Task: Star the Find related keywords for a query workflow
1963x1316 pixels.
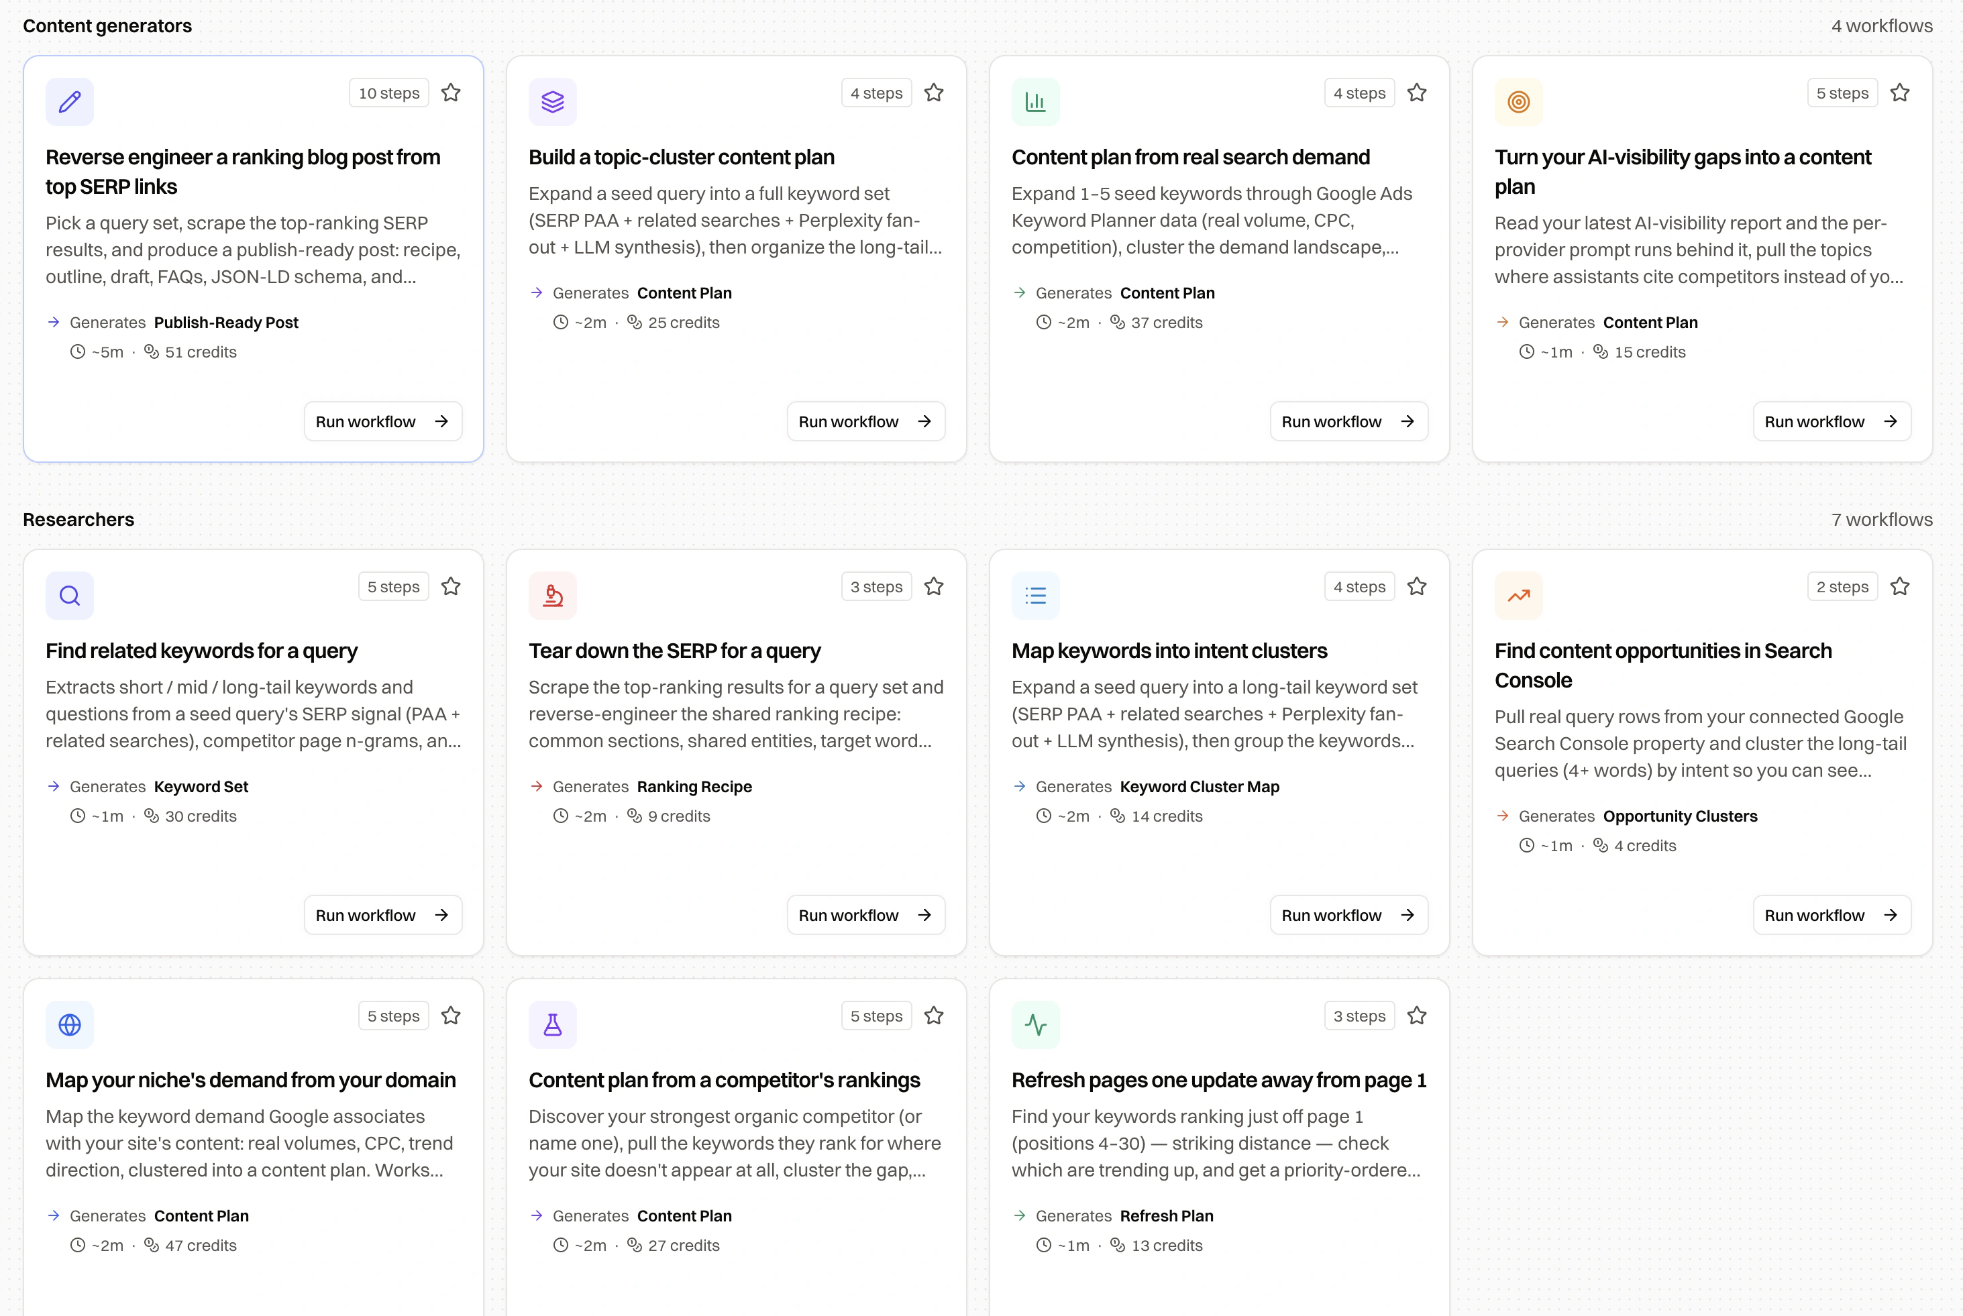Action: [451, 586]
